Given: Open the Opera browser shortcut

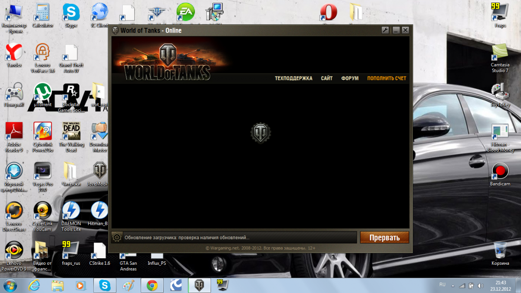Looking at the screenshot, I should click(328, 12).
